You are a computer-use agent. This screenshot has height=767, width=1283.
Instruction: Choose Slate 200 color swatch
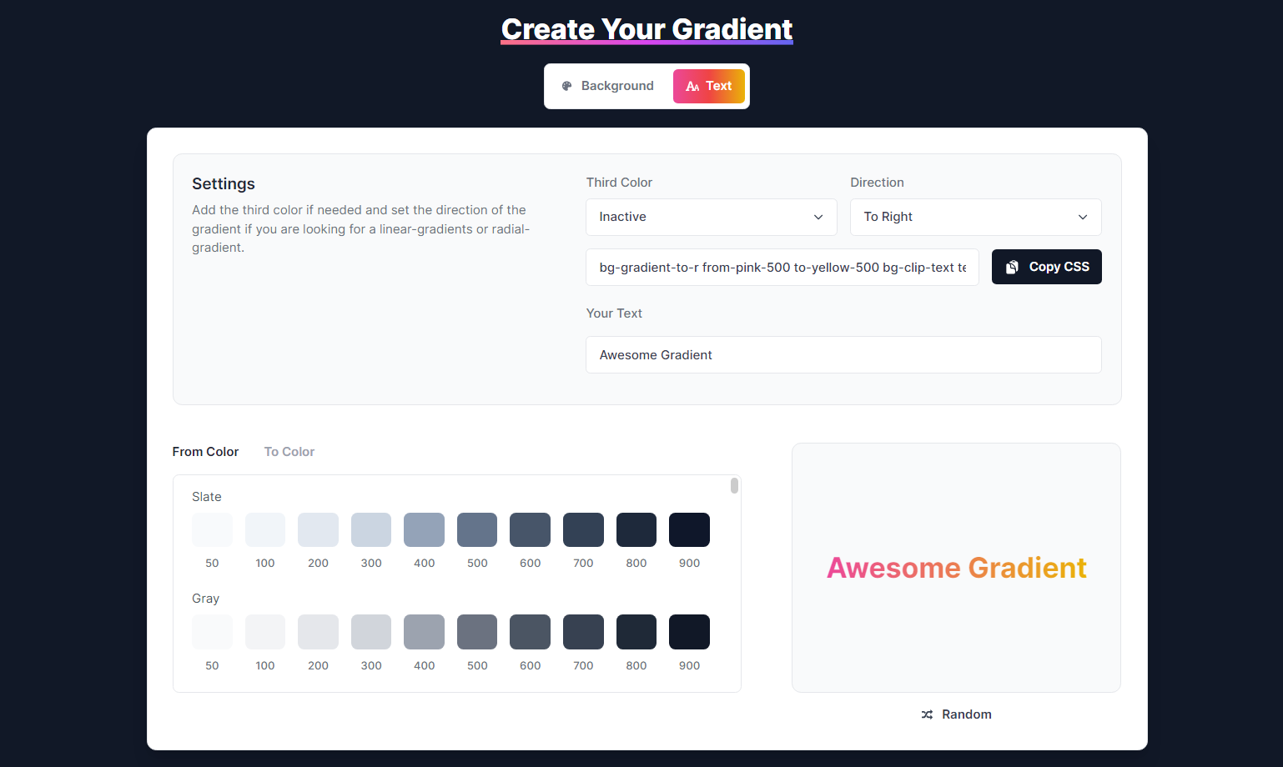318,529
